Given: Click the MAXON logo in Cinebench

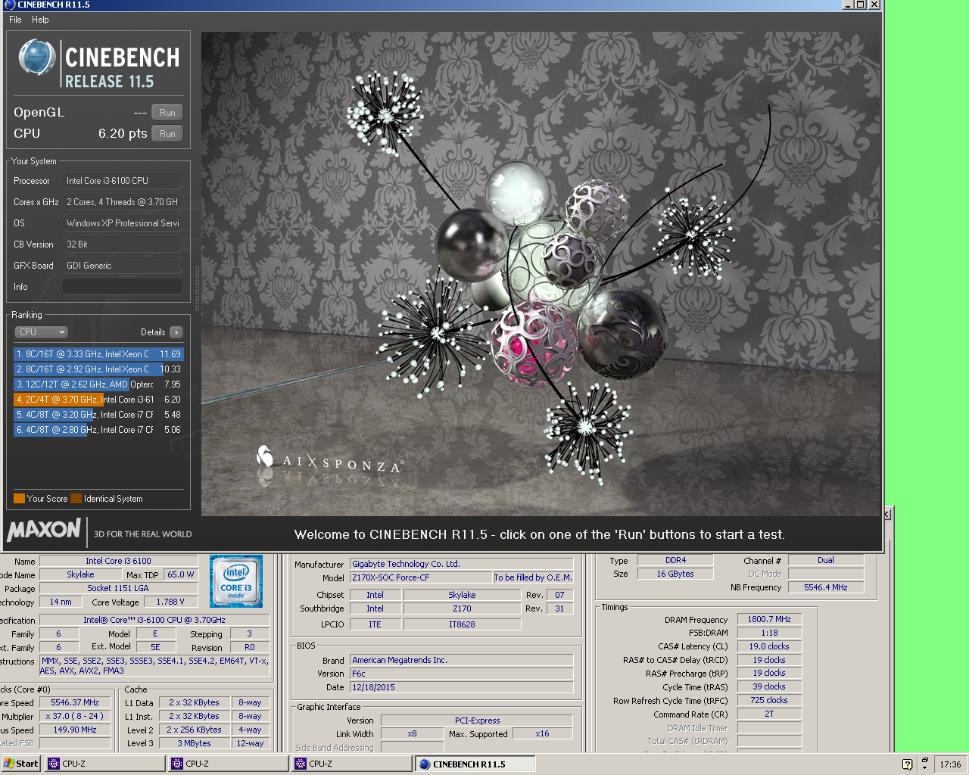Looking at the screenshot, I should tap(44, 530).
